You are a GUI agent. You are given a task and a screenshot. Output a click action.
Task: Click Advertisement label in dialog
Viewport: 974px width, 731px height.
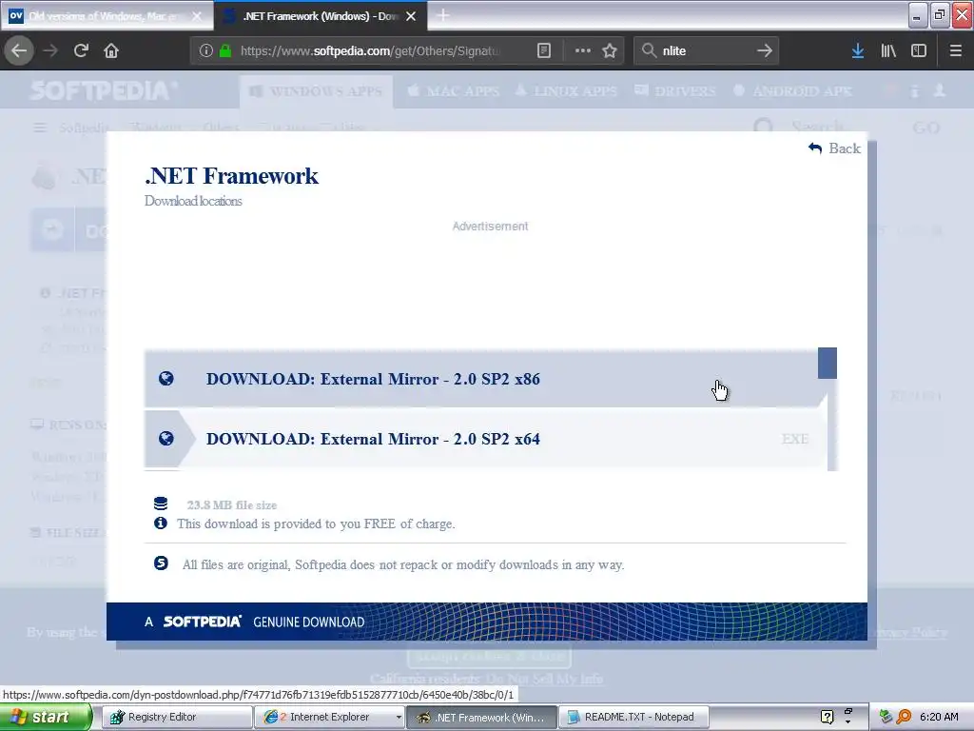(x=490, y=227)
